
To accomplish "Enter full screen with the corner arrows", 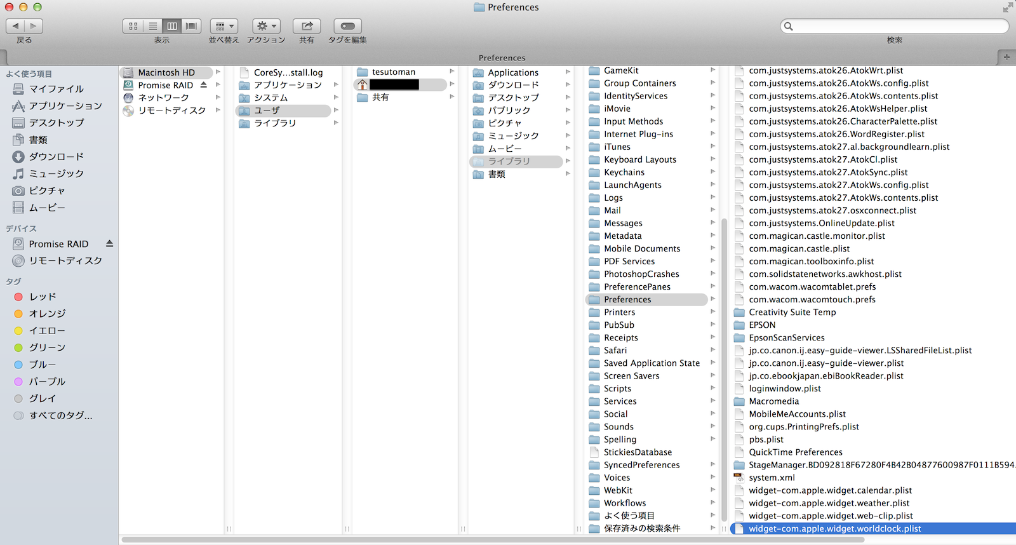I will (x=1008, y=7).
